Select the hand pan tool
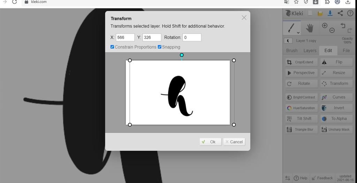Image resolution: width=357 pixels, height=183 pixels. [x=310, y=28]
